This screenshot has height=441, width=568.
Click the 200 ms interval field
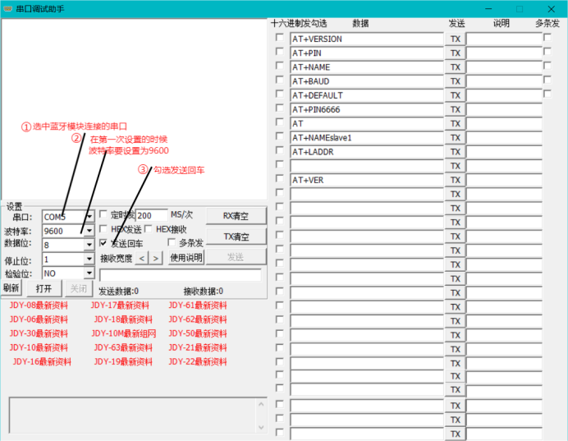click(x=152, y=216)
